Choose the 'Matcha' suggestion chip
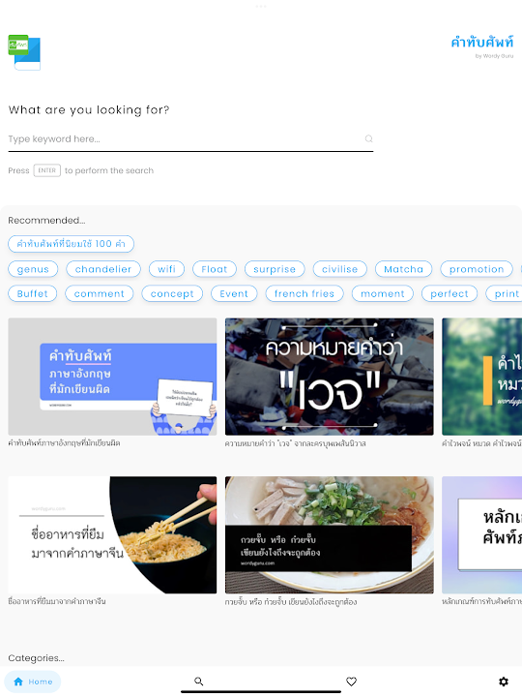The width and height of the screenshot is (522, 697). 403,269
